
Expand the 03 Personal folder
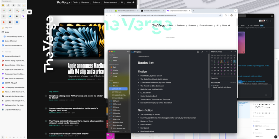tap(110, 104)
